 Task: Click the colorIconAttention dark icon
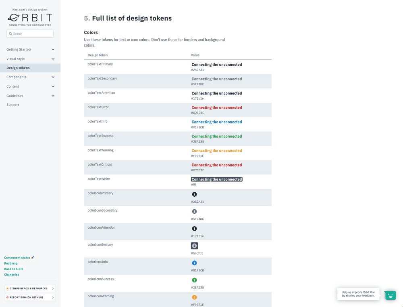pos(194,229)
